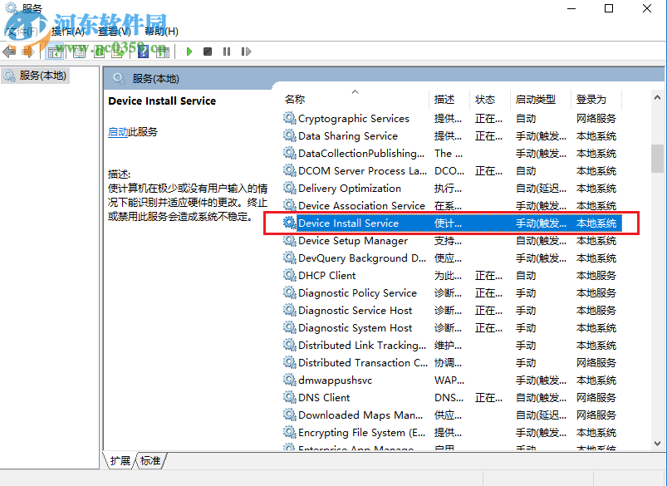
Task: Navigate back with the back arrow icon
Action: point(9,52)
